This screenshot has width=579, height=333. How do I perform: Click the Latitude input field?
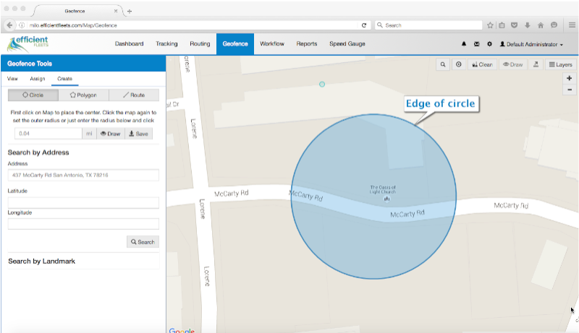(83, 202)
